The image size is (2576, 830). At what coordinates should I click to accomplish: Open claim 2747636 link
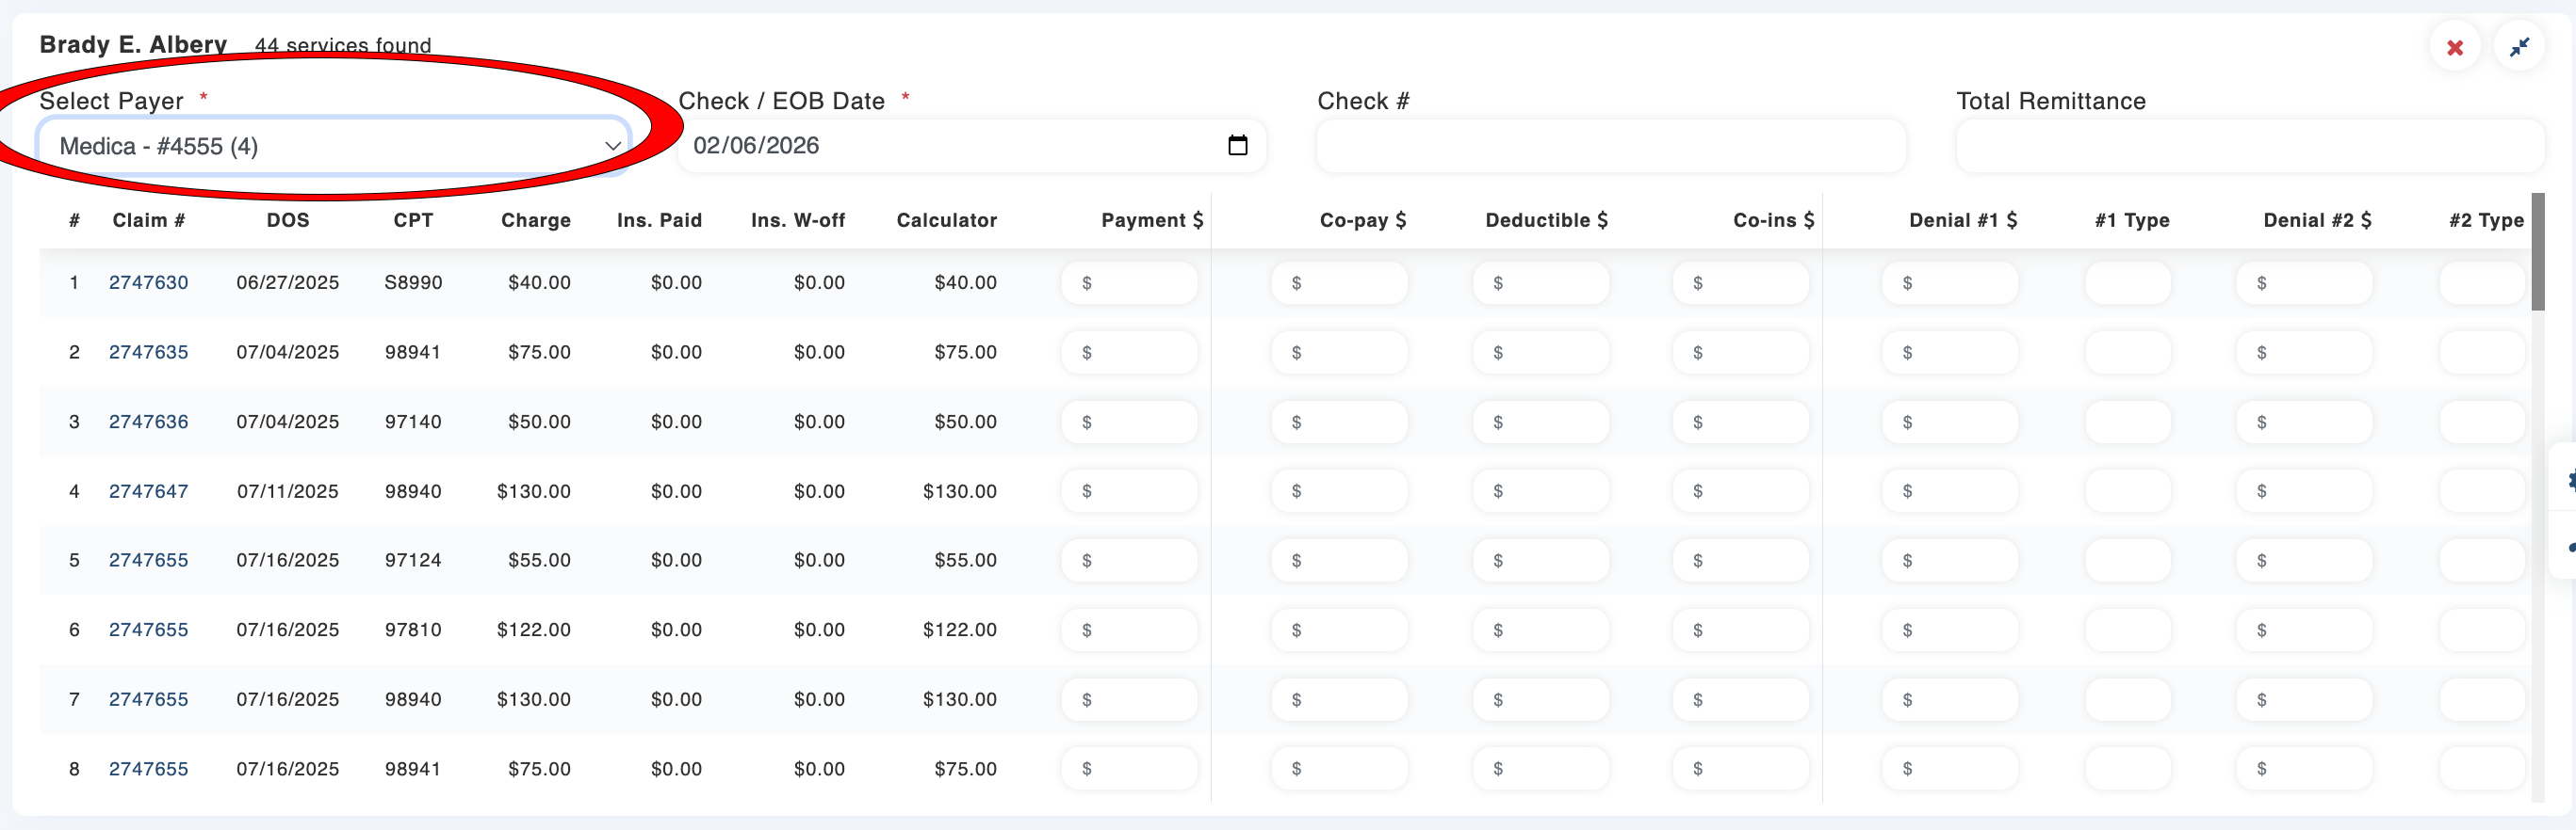[x=148, y=422]
